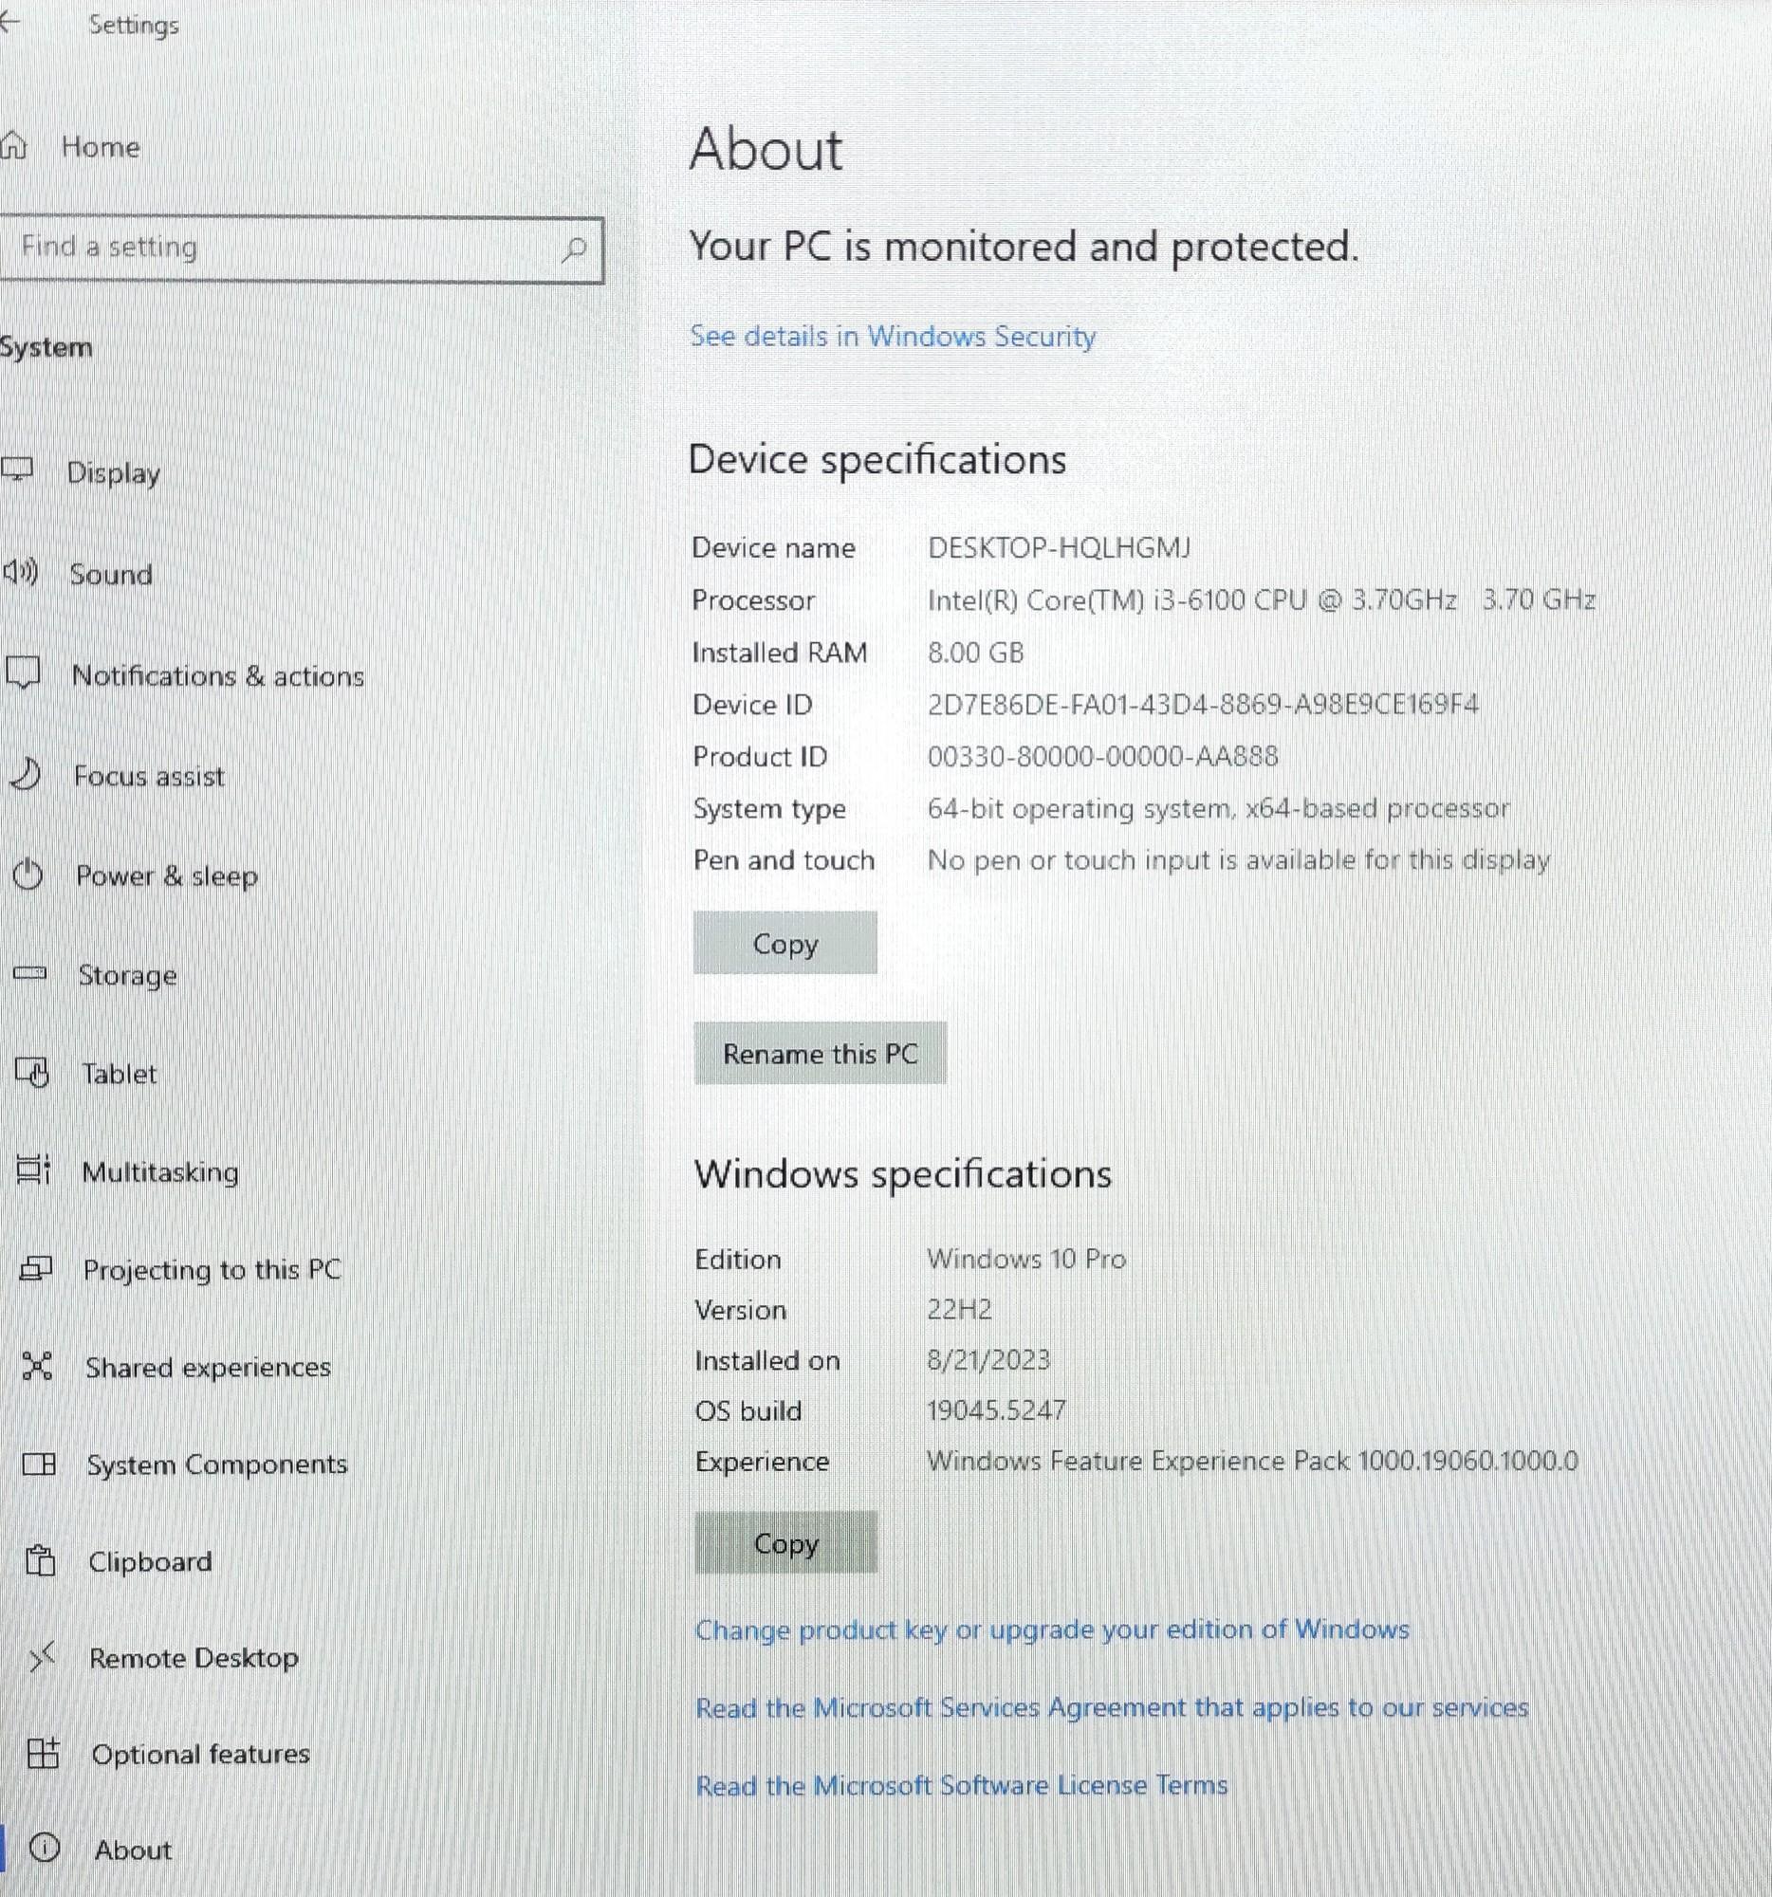Select Projecting to this PC
This screenshot has height=1897, width=1772.
(212, 1270)
